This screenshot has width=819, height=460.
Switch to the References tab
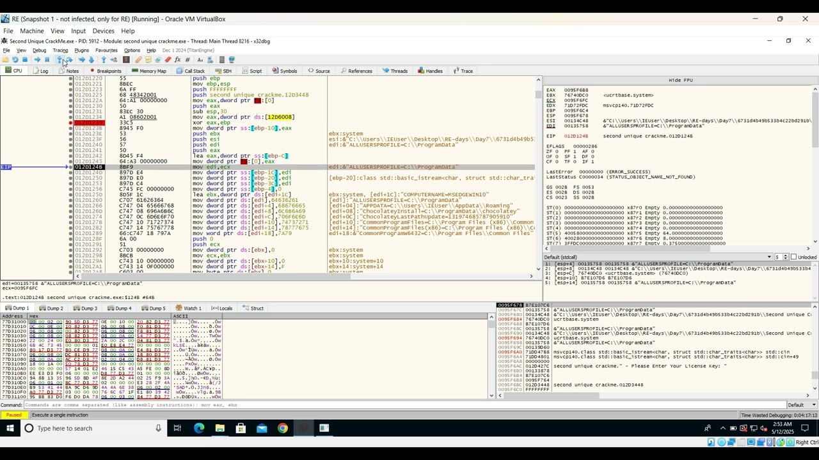pos(356,71)
